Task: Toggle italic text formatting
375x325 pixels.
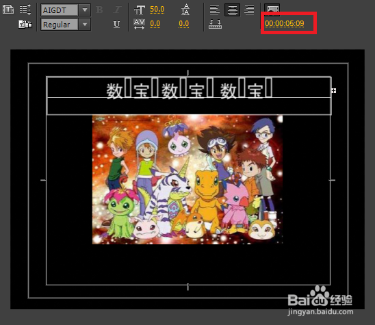Action: pyautogui.click(x=117, y=10)
